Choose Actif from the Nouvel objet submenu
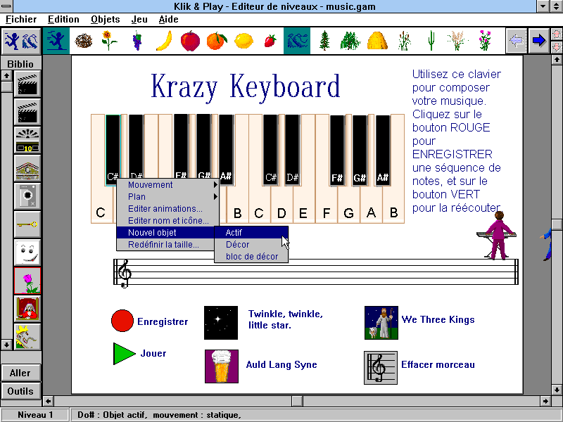563x422 pixels. tap(251, 233)
